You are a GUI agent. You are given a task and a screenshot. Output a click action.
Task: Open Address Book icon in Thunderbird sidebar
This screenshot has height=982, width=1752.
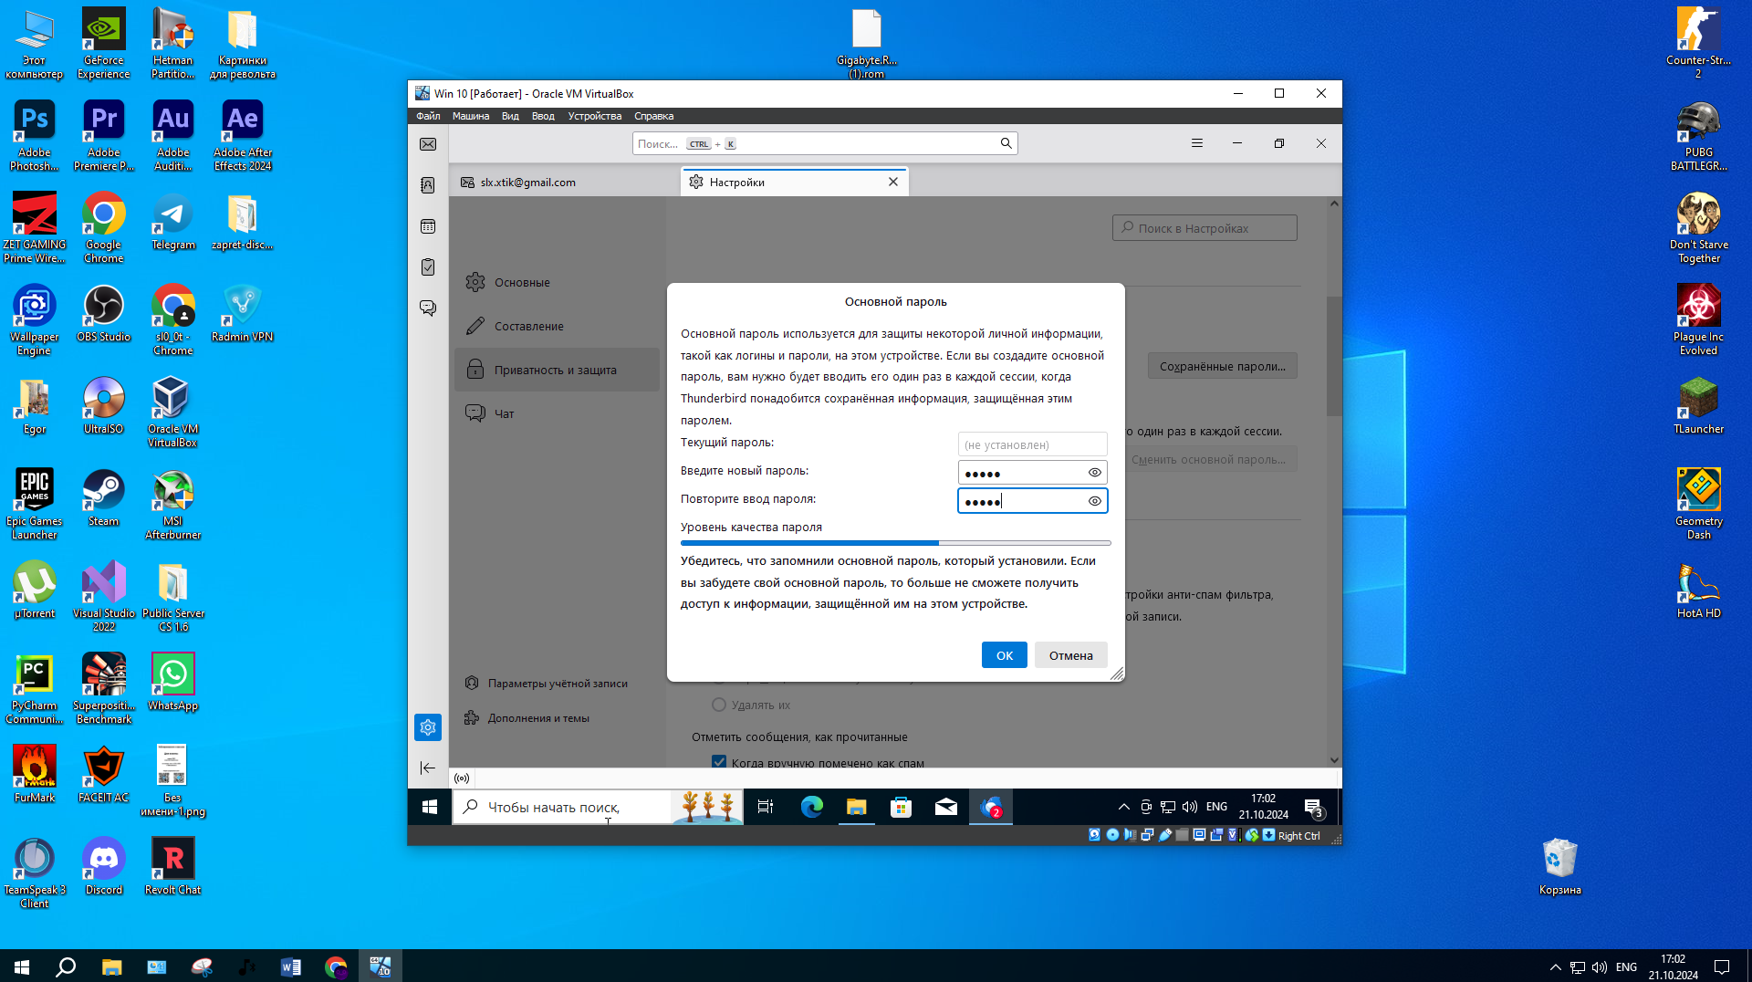pos(428,185)
